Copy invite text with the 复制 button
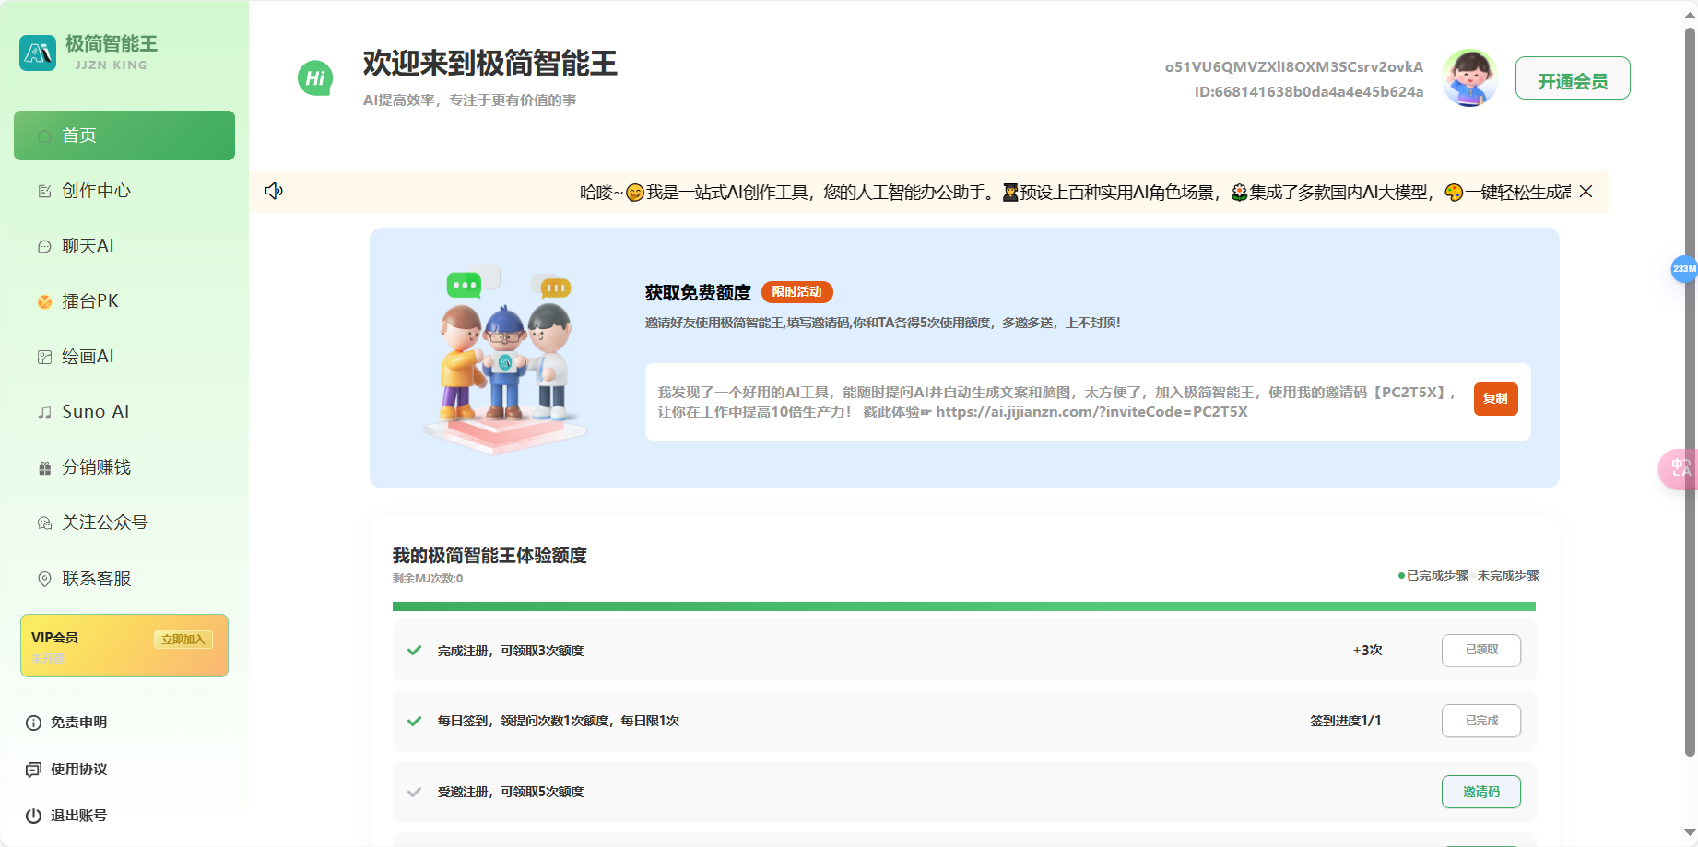 (1495, 399)
